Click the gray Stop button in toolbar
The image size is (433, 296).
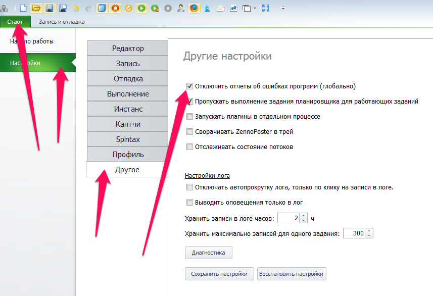168,8
